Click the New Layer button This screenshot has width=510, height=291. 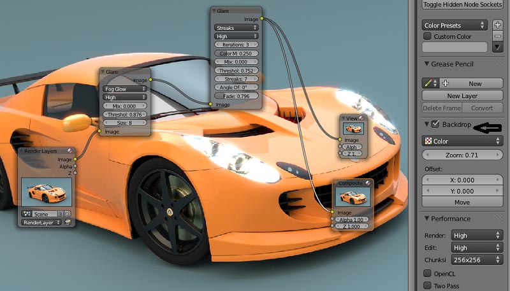pos(462,96)
